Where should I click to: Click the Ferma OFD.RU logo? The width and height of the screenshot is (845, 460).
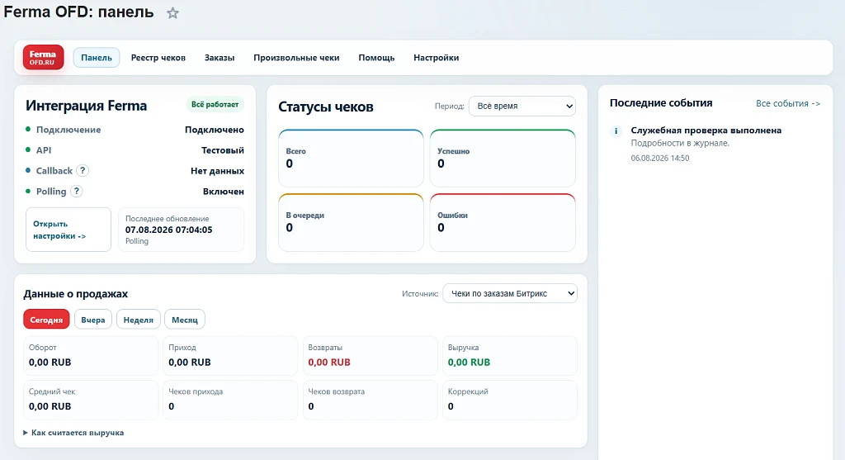[43, 57]
